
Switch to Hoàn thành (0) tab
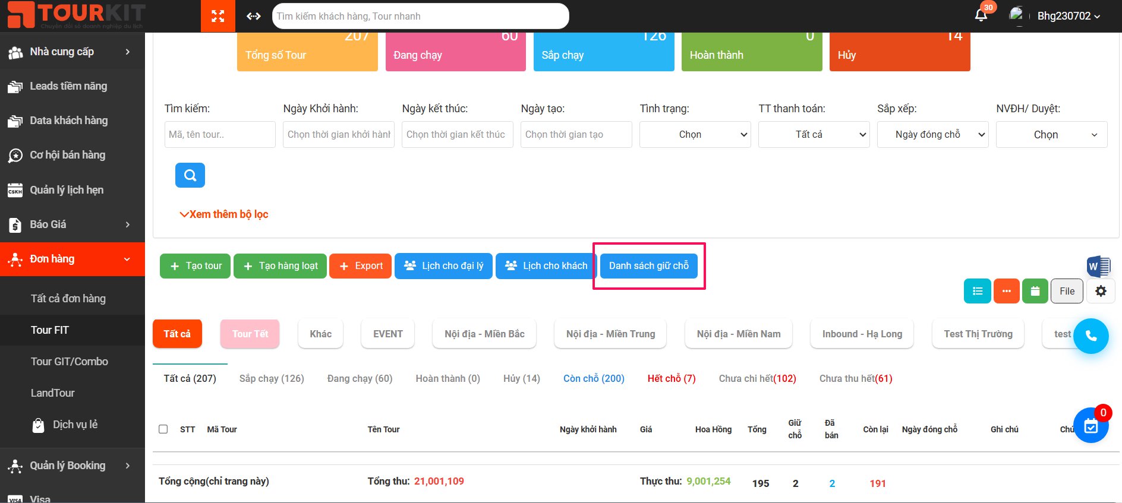tap(447, 378)
